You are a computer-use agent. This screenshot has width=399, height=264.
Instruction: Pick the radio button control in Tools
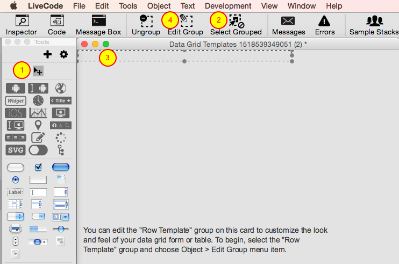click(16, 180)
